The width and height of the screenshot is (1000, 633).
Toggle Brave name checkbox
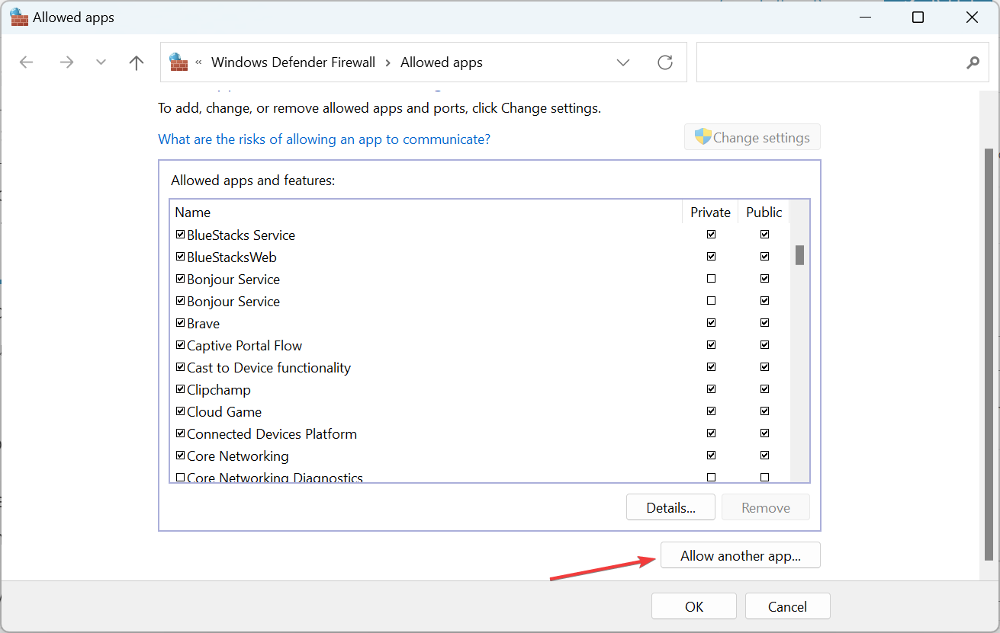coord(181,323)
